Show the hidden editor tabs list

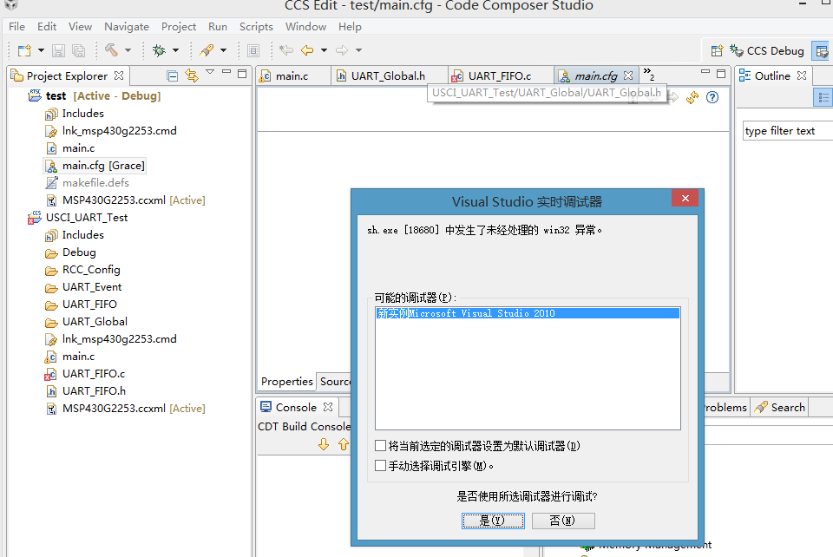[x=649, y=74]
